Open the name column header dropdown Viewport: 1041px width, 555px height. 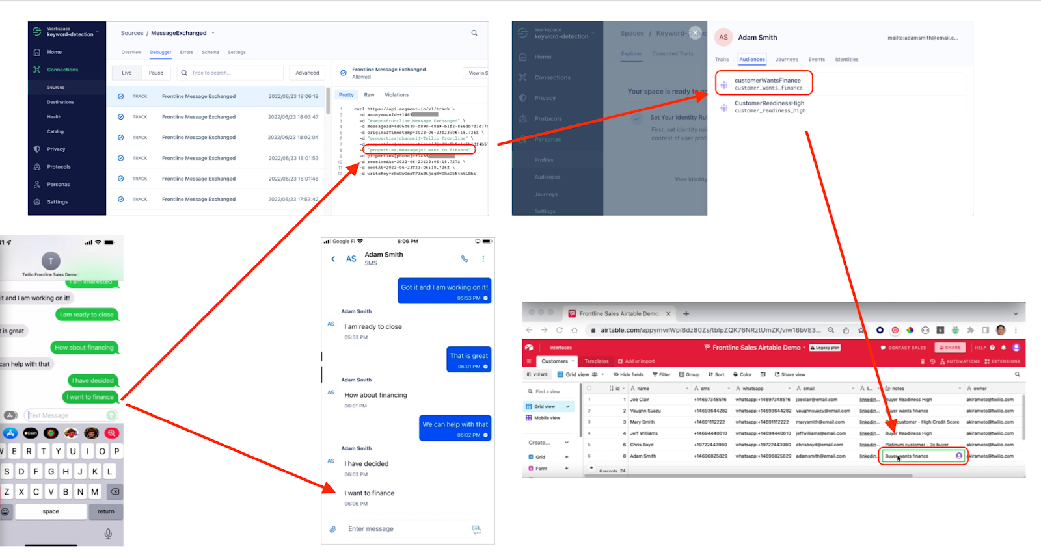(x=686, y=389)
